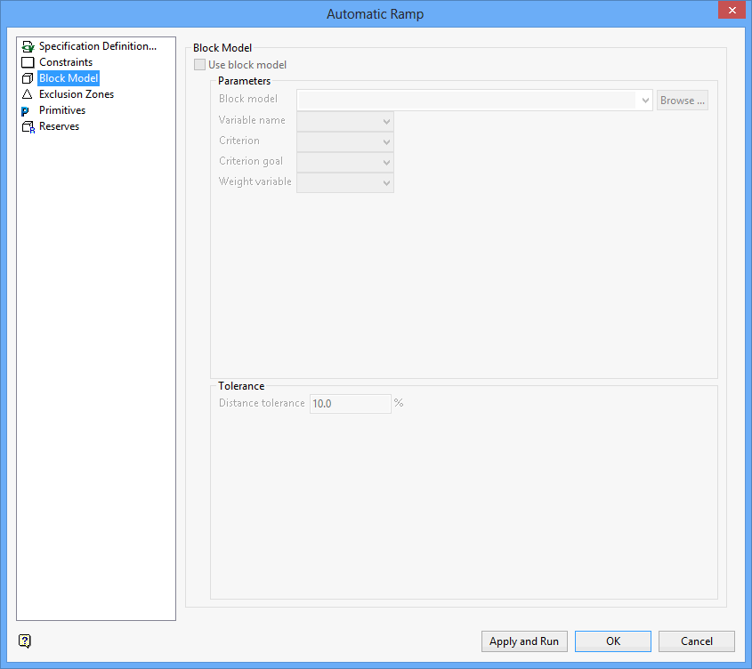The width and height of the screenshot is (752, 669).
Task: Expand the Block model dropdown
Action: click(x=645, y=101)
